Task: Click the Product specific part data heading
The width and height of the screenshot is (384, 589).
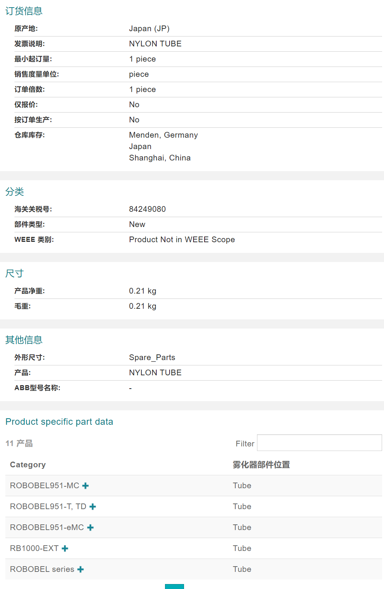Action: (x=59, y=422)
